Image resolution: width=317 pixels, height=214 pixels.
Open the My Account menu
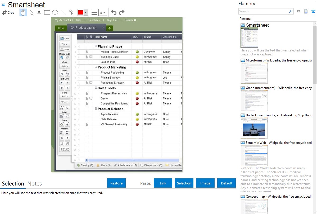coord(63,20)
